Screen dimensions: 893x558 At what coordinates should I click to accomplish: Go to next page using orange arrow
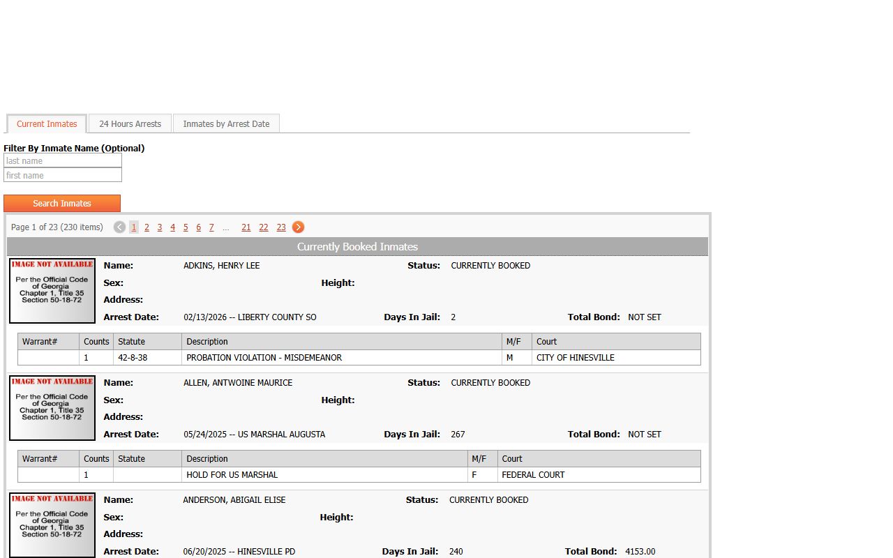point(298,227)
